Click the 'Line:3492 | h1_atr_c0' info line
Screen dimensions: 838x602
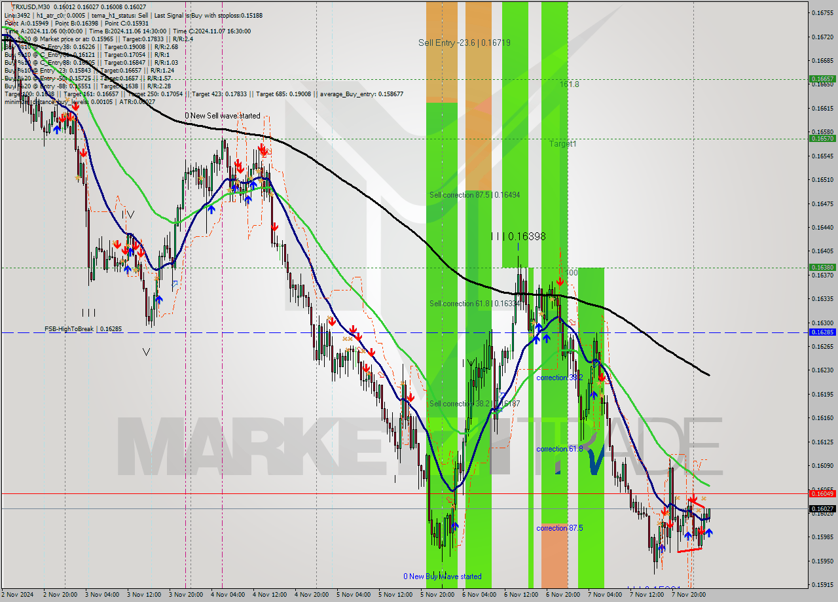point(133,15)
